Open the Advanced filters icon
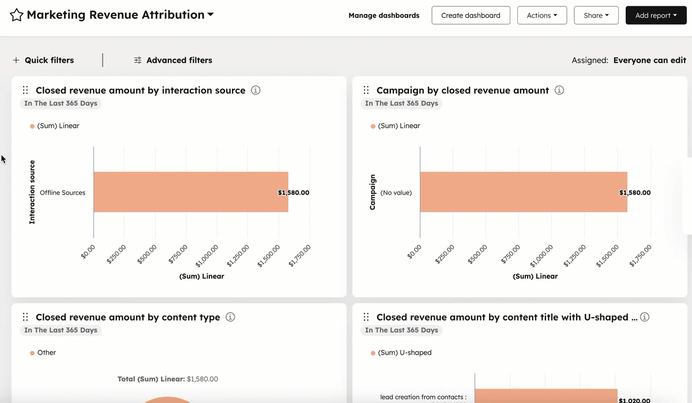 tap(137, 60)
